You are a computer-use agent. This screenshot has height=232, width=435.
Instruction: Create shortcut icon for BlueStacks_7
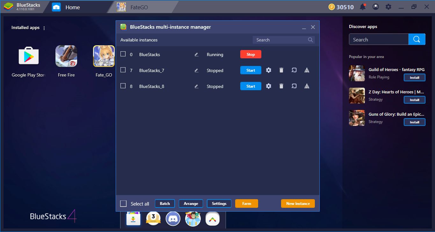(x=294, y=70)
